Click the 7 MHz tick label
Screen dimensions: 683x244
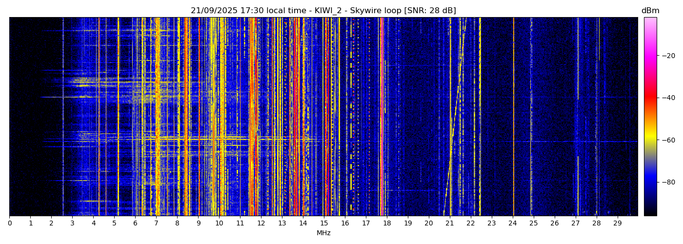point(156,224)
